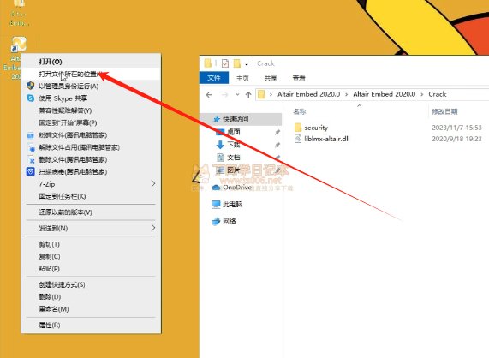The height and width of the screenshot is (358, 489).
Task: Switch to the Home (主页) ribbon tab
Action: [242, 78]
